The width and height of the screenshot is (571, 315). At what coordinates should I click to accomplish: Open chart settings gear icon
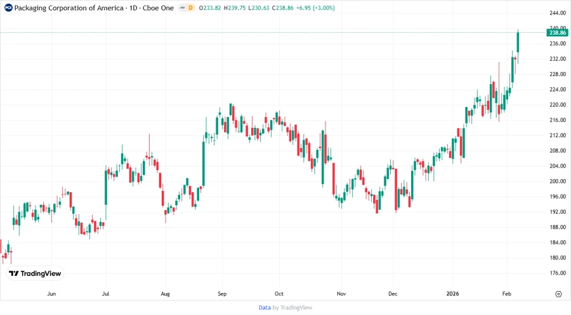click(x=558, y=294)
